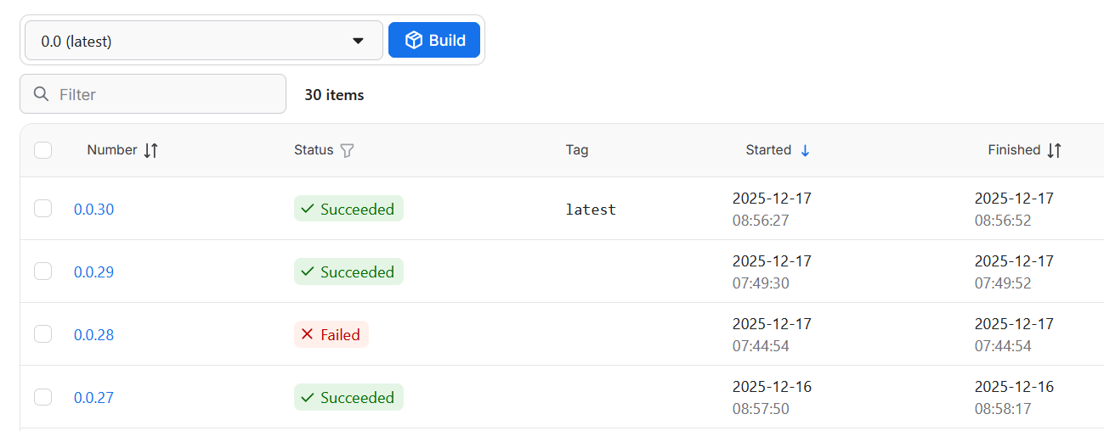Image resolution: width=1104 pixels, height=431 pixels.
Task: Click the Succeeded badge for build 0.0.27
Action: (348, 397)
